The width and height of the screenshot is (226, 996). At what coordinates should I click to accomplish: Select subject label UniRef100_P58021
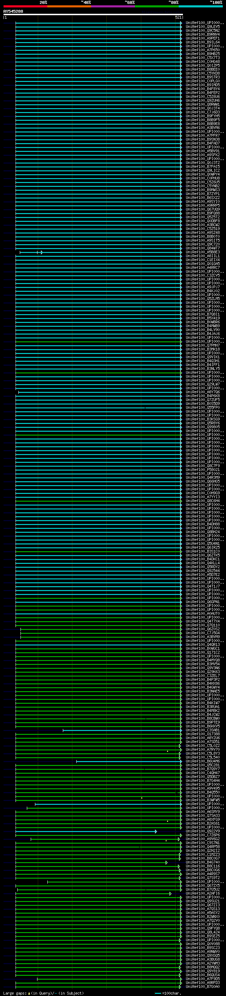[202, 470]
